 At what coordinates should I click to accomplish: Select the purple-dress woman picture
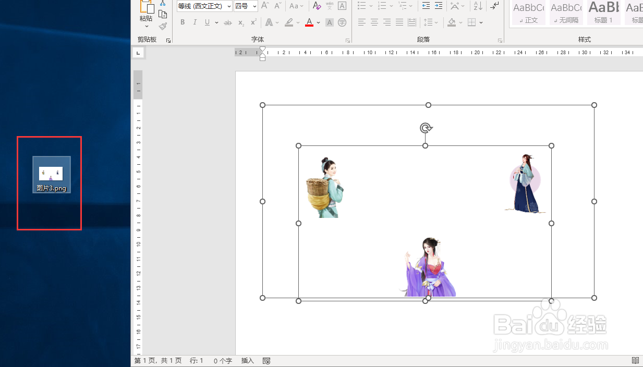pos(428,267)
